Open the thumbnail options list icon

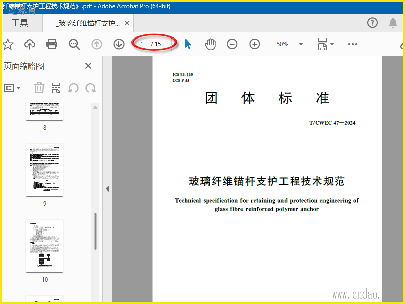click(9, 88)
